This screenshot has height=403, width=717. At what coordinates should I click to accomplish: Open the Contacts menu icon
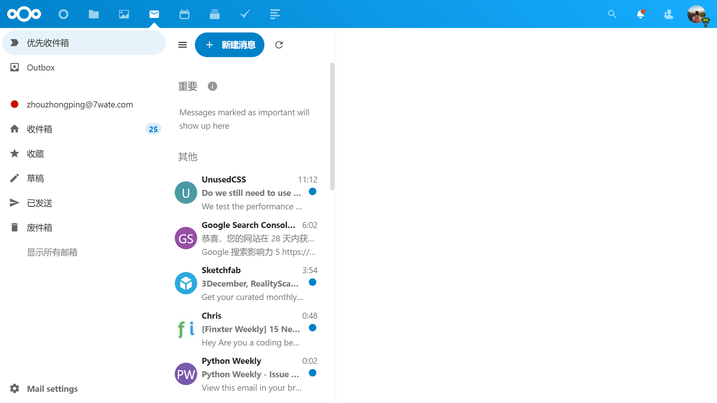click(x=668, y=14)
